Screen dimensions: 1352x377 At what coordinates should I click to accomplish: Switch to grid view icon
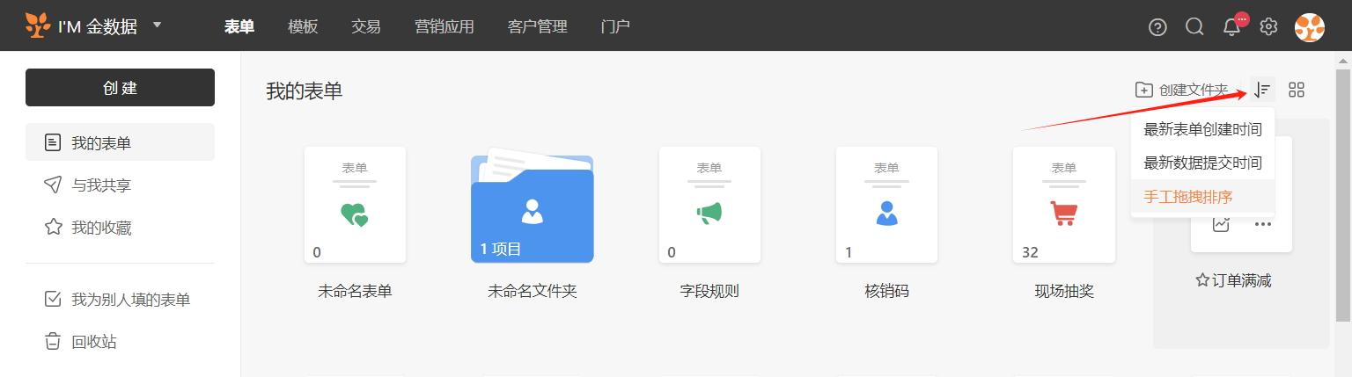coord(1297,90)
